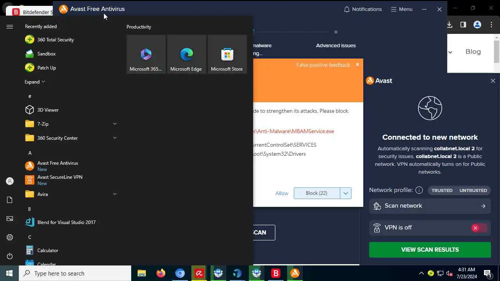Viewport: 500px width, 281px height.
Task: Switch to Avast in the taskbar
Action: click(x=295, y=273)
